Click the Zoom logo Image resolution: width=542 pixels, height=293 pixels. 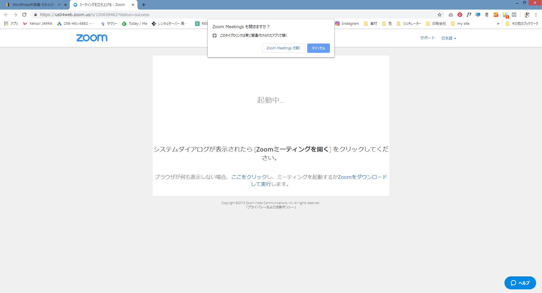[x=92, y=38]
